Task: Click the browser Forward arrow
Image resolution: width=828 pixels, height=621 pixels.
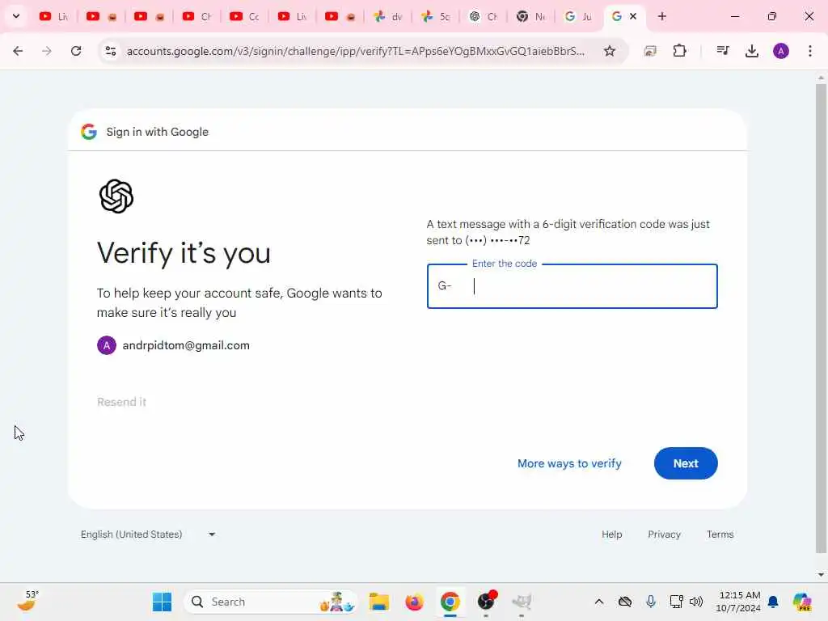Action: click(x=46, y=51)
